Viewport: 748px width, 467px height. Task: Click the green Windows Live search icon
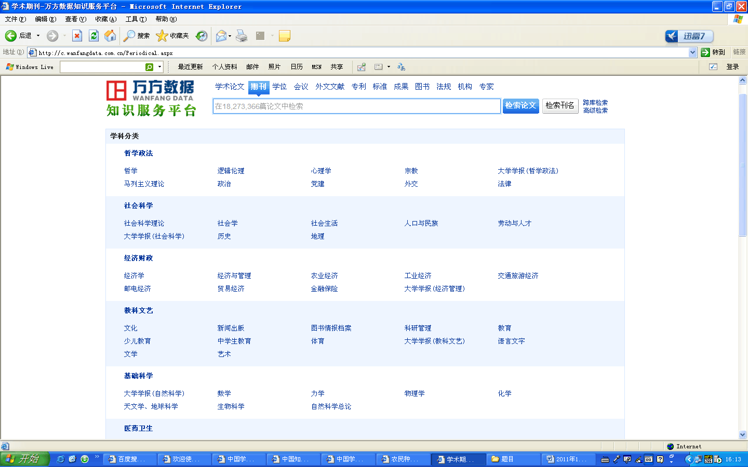point(150,67)
